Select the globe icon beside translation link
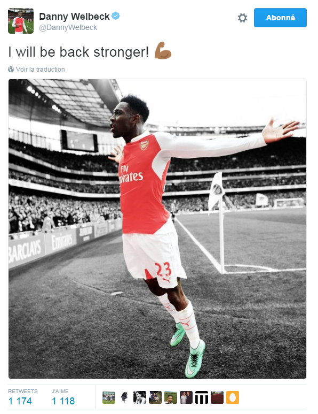This screenshot has height=414, width=318. coord(11,70)
